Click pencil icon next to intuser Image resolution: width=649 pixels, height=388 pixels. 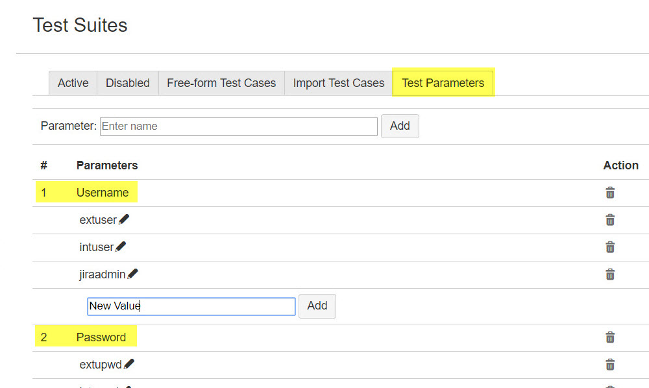(121, 247)
